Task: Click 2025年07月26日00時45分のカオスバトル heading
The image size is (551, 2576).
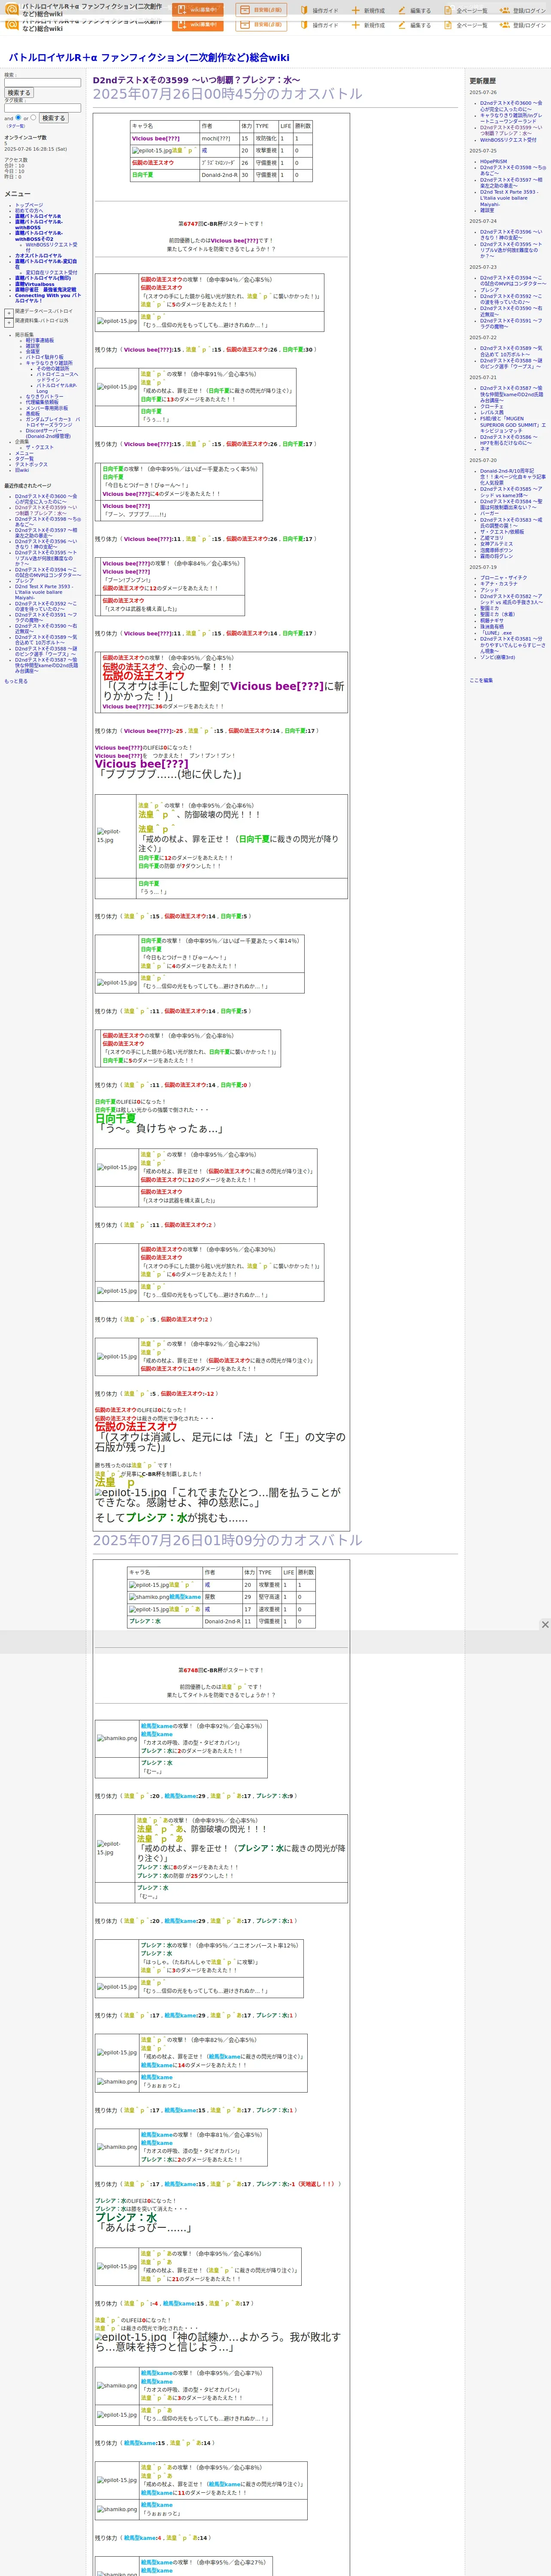Action: click(228, 94)
